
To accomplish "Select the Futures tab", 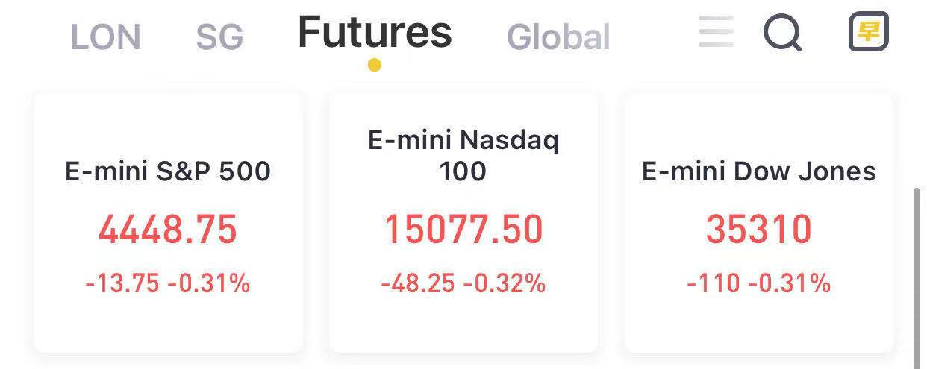I will tap(375, 33).
